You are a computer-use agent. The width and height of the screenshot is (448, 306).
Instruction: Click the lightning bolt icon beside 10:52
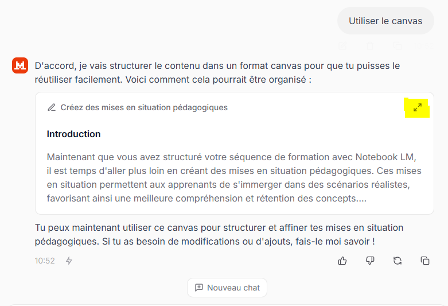click(x=69, y=261)
